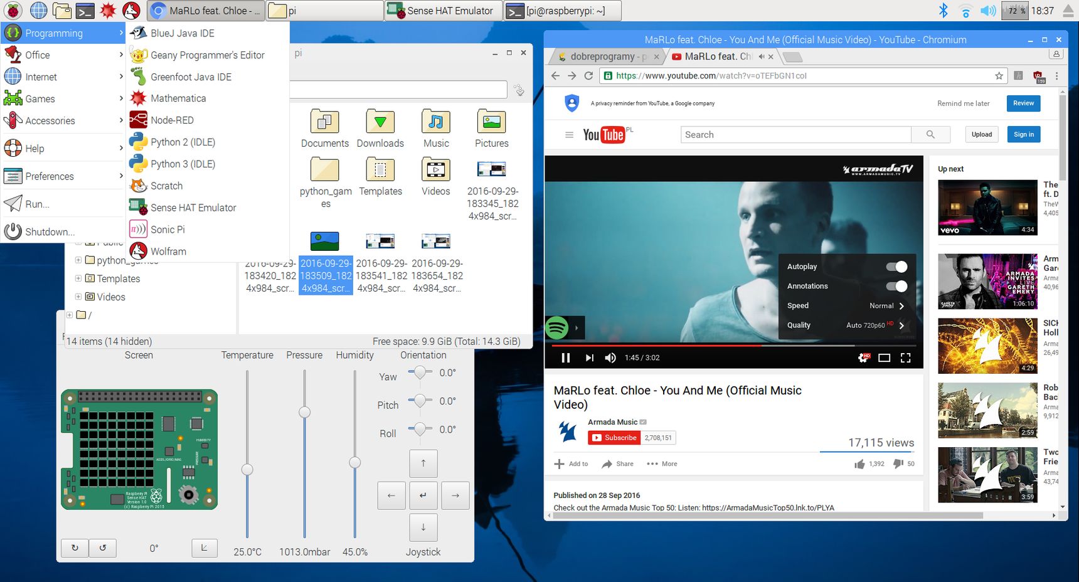Open the Raspberry Pi main menu icon
Screen dimensions: 1079x582
click(13, 11)
